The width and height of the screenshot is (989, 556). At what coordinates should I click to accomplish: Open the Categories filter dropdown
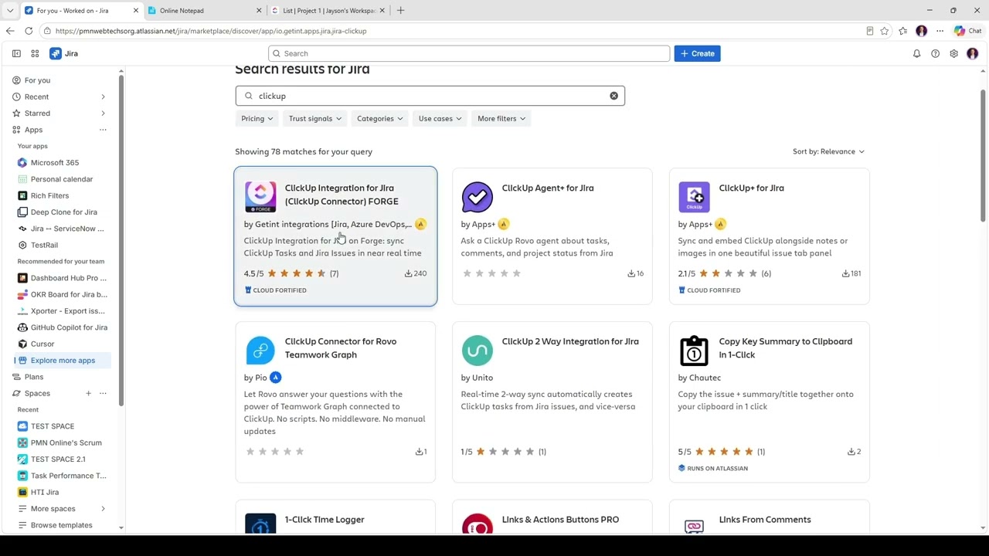pos(379,119)
